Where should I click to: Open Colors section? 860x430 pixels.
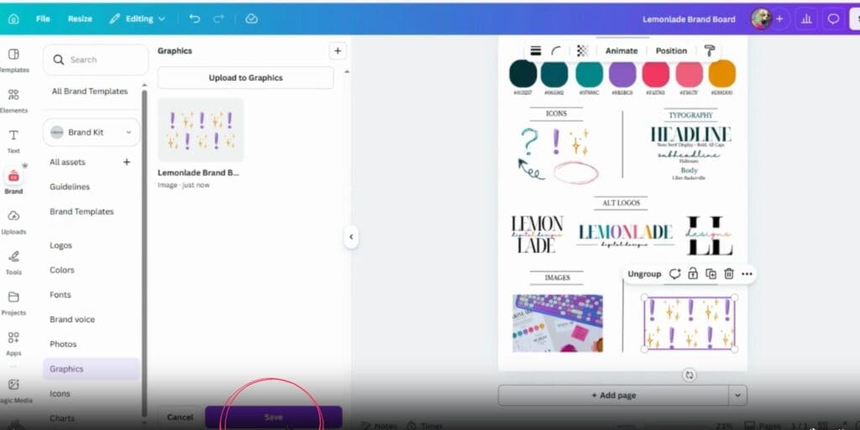pyautogui.click(x=62, y=270)
